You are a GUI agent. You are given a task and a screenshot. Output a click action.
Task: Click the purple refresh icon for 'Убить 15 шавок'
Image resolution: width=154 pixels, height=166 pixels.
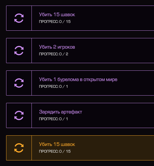[19, 18]
